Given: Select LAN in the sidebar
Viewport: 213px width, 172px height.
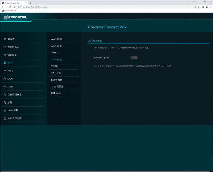Looking at the screenshot, I should point(10,79).
